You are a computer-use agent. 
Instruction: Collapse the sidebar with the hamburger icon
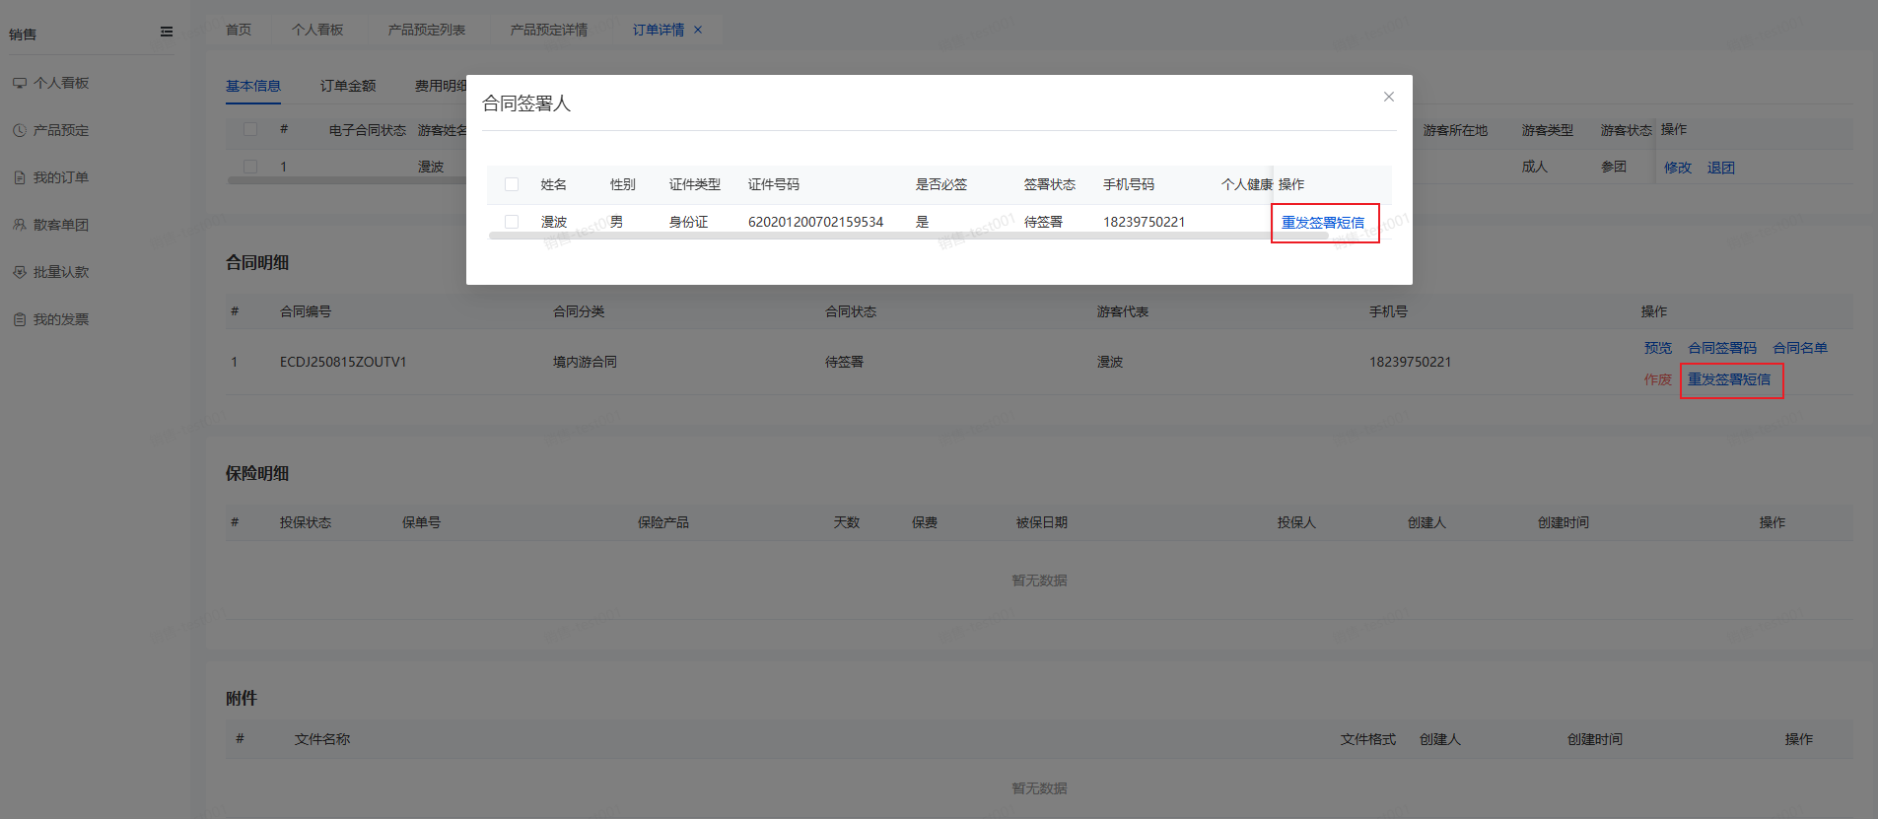(167, 33)
